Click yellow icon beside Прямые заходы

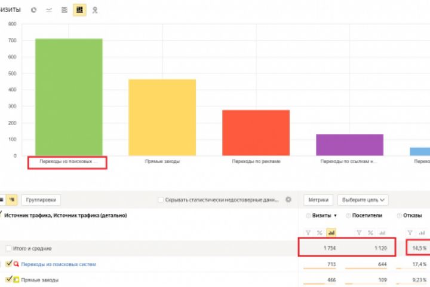(16, 280)
